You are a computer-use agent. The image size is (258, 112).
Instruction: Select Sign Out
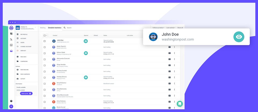(23, 51)
